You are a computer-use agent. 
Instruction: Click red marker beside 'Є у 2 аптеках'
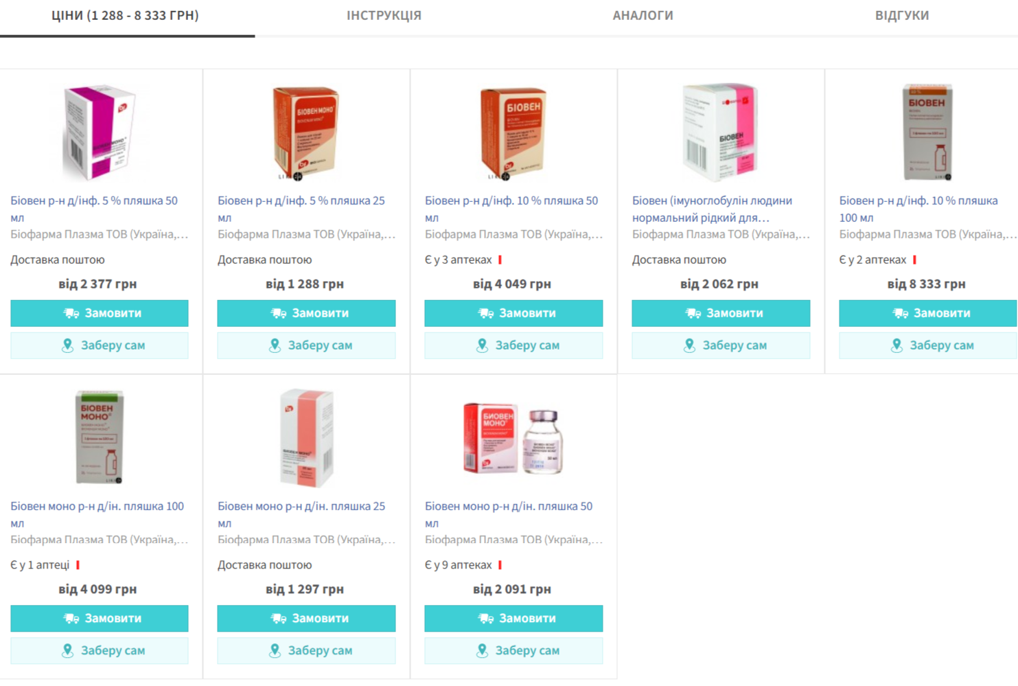[914, 260]
